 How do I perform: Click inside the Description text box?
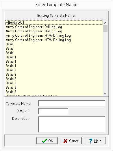pyautogui.click(x=72, y=124)
